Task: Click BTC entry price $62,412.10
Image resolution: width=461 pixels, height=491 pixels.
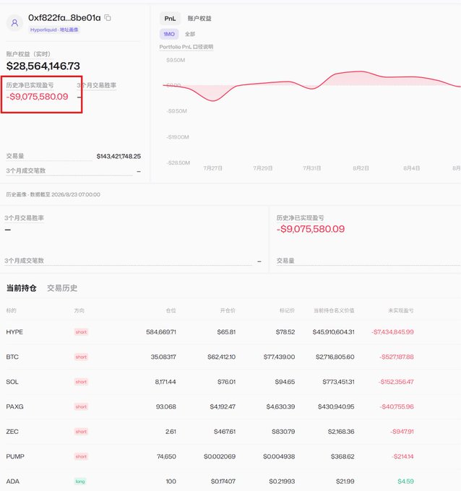Action: point(221,357)
